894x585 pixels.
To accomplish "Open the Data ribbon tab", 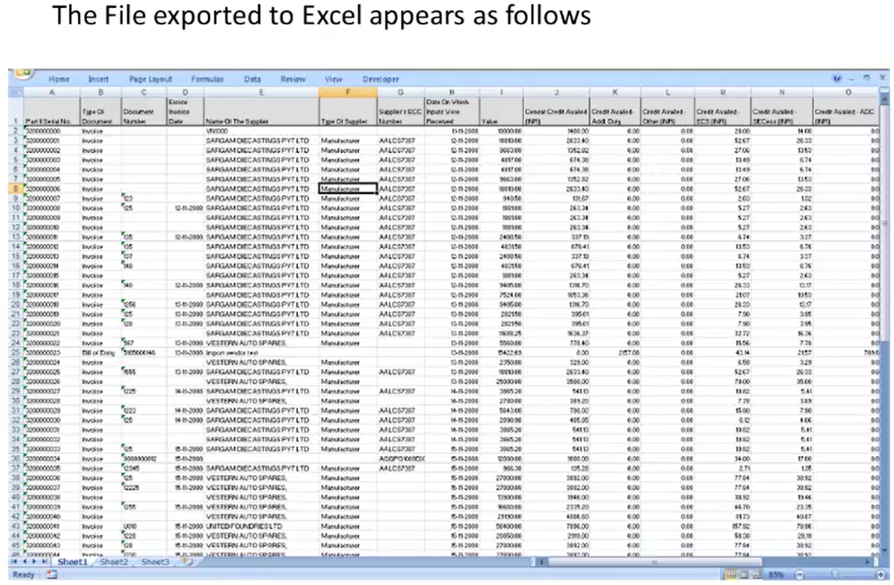I will click(x=252, y=79).
